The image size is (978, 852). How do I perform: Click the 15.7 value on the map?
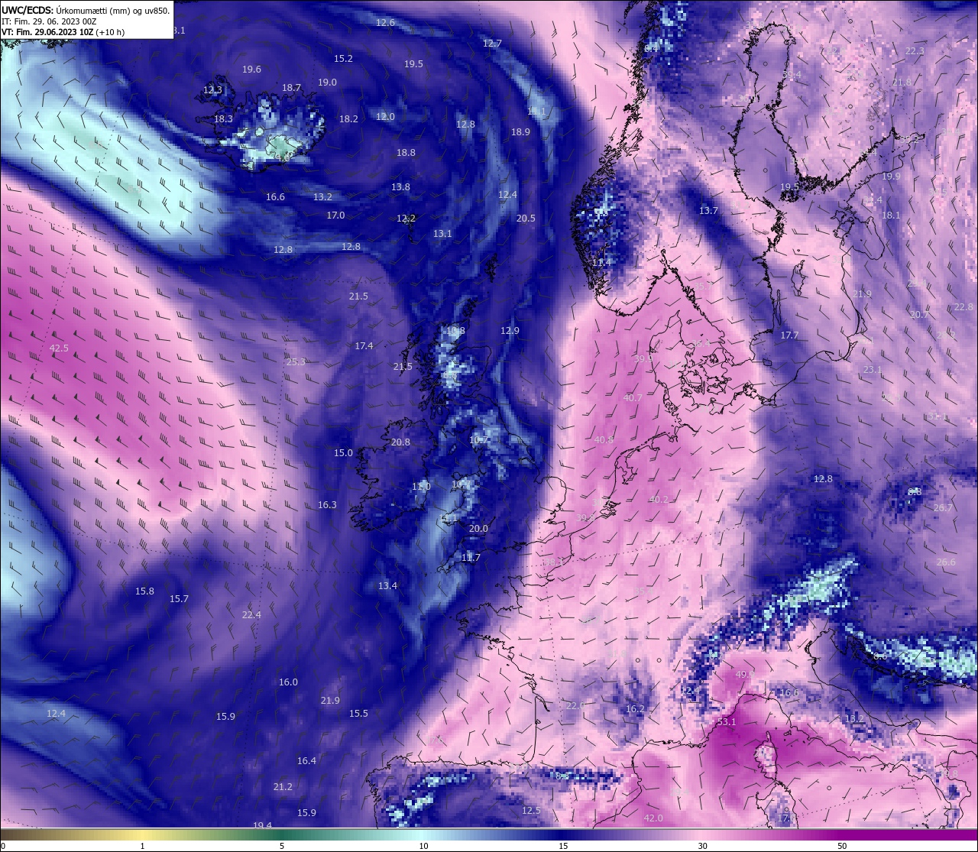click(179, 599)
